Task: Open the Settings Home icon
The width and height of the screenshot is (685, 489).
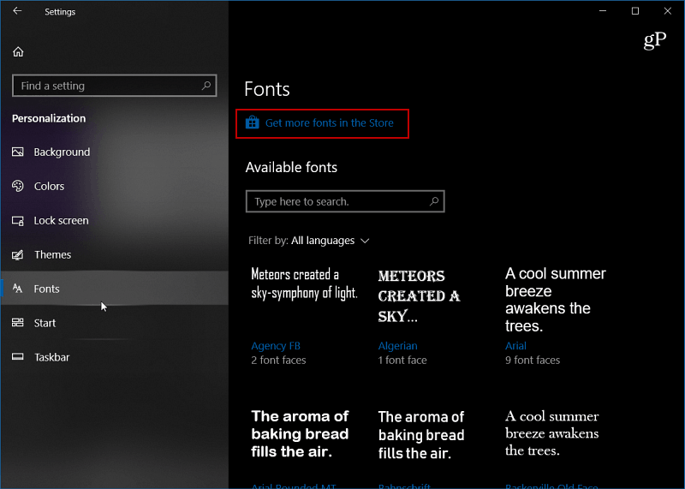Action: point(18,52)
